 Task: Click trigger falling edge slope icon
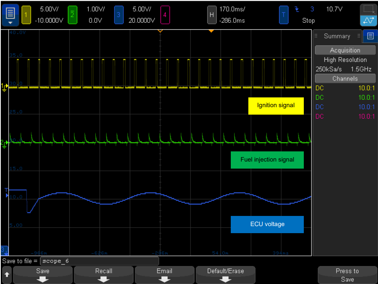[x=297, y=9]
